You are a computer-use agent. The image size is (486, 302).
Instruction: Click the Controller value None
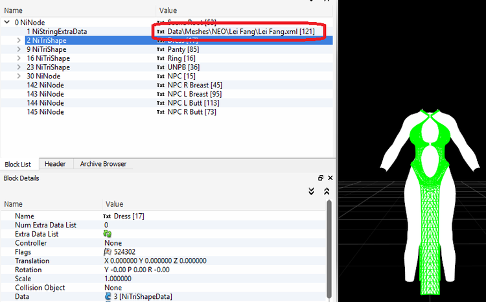[113, 243]
